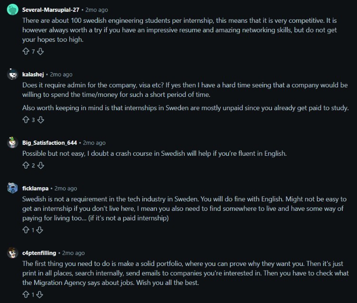Upvote Big_Satisfaction_644's comment
This screenshot has width=357, height=303.
tap(26, 165)
